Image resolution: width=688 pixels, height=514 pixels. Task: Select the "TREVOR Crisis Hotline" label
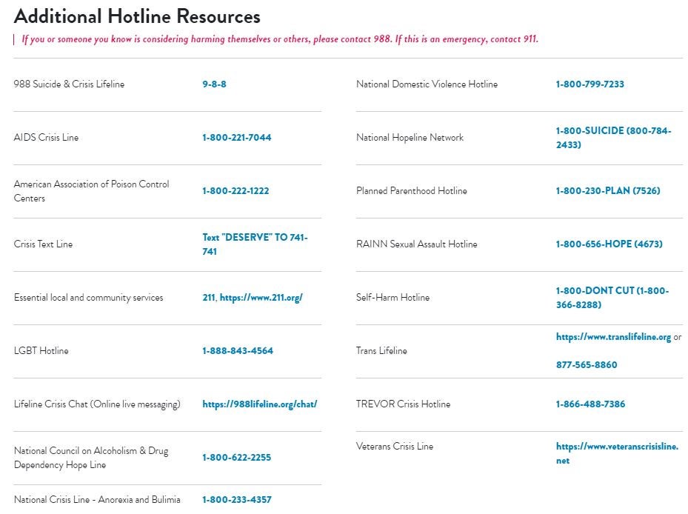[403, 404]
